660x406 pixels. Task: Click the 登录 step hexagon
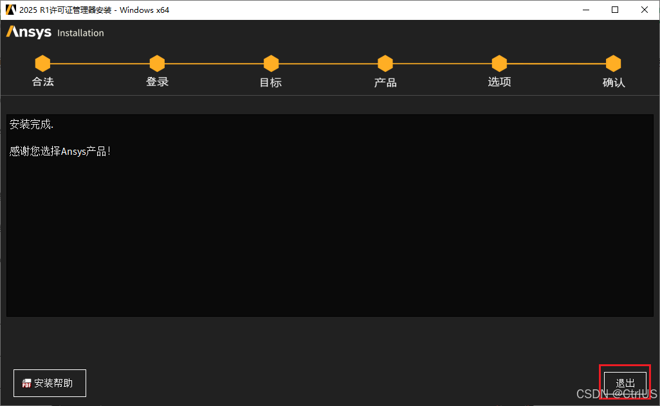pos(157,64)
